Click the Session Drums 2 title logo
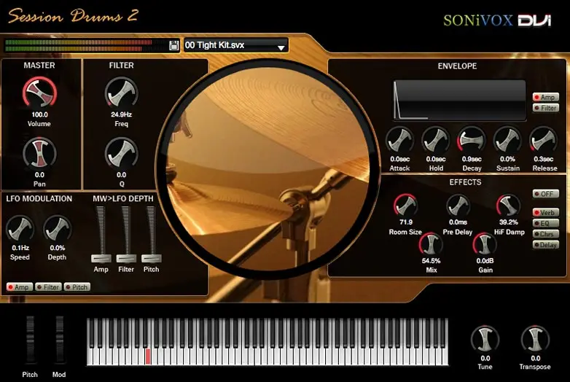This screenshot has height=382, width=570. click(73, 16)
